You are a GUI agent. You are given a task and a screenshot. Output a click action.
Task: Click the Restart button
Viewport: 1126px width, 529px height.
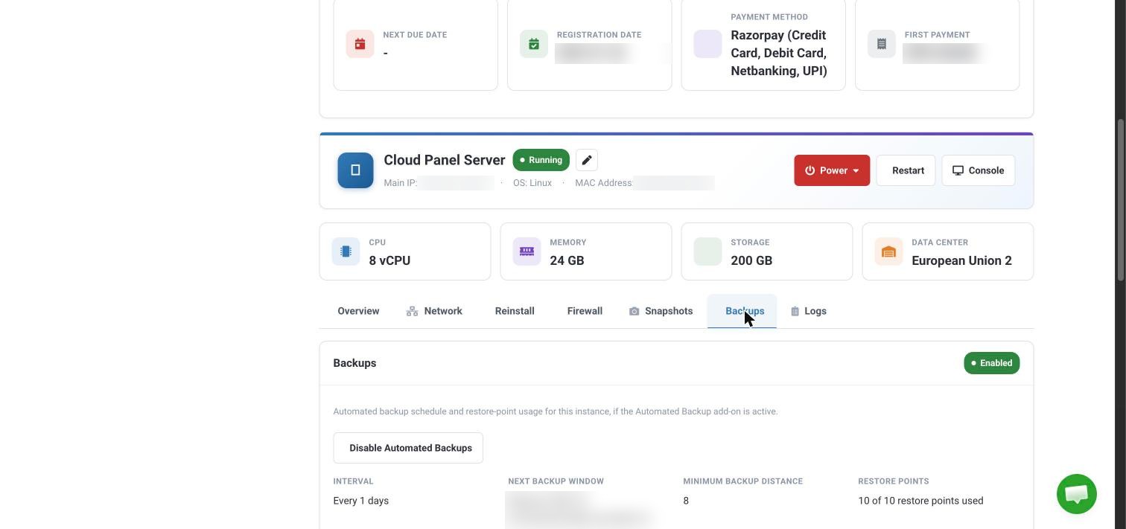click(906, 170)
